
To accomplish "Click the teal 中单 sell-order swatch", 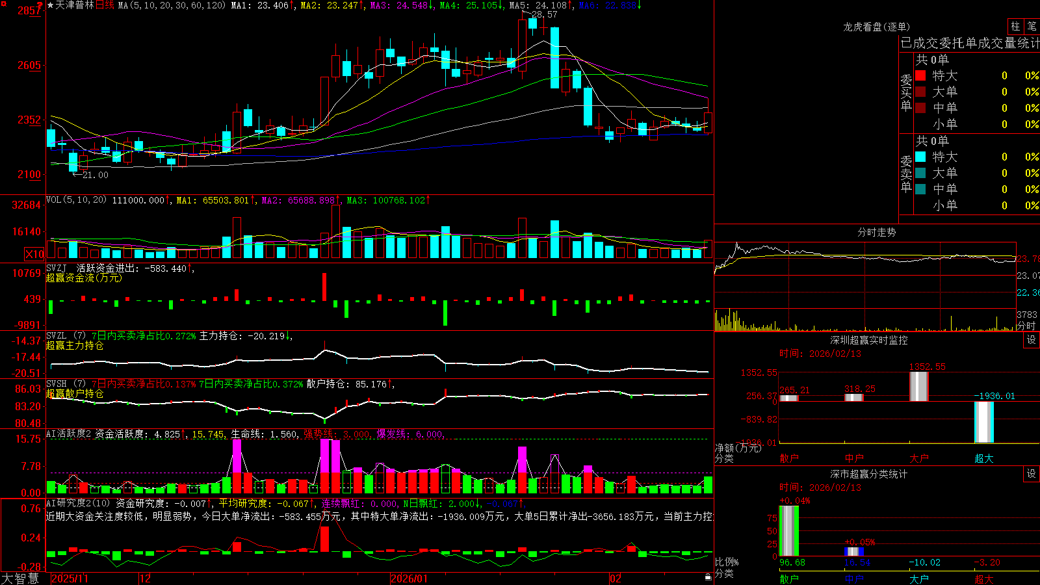I will [920, 189].
